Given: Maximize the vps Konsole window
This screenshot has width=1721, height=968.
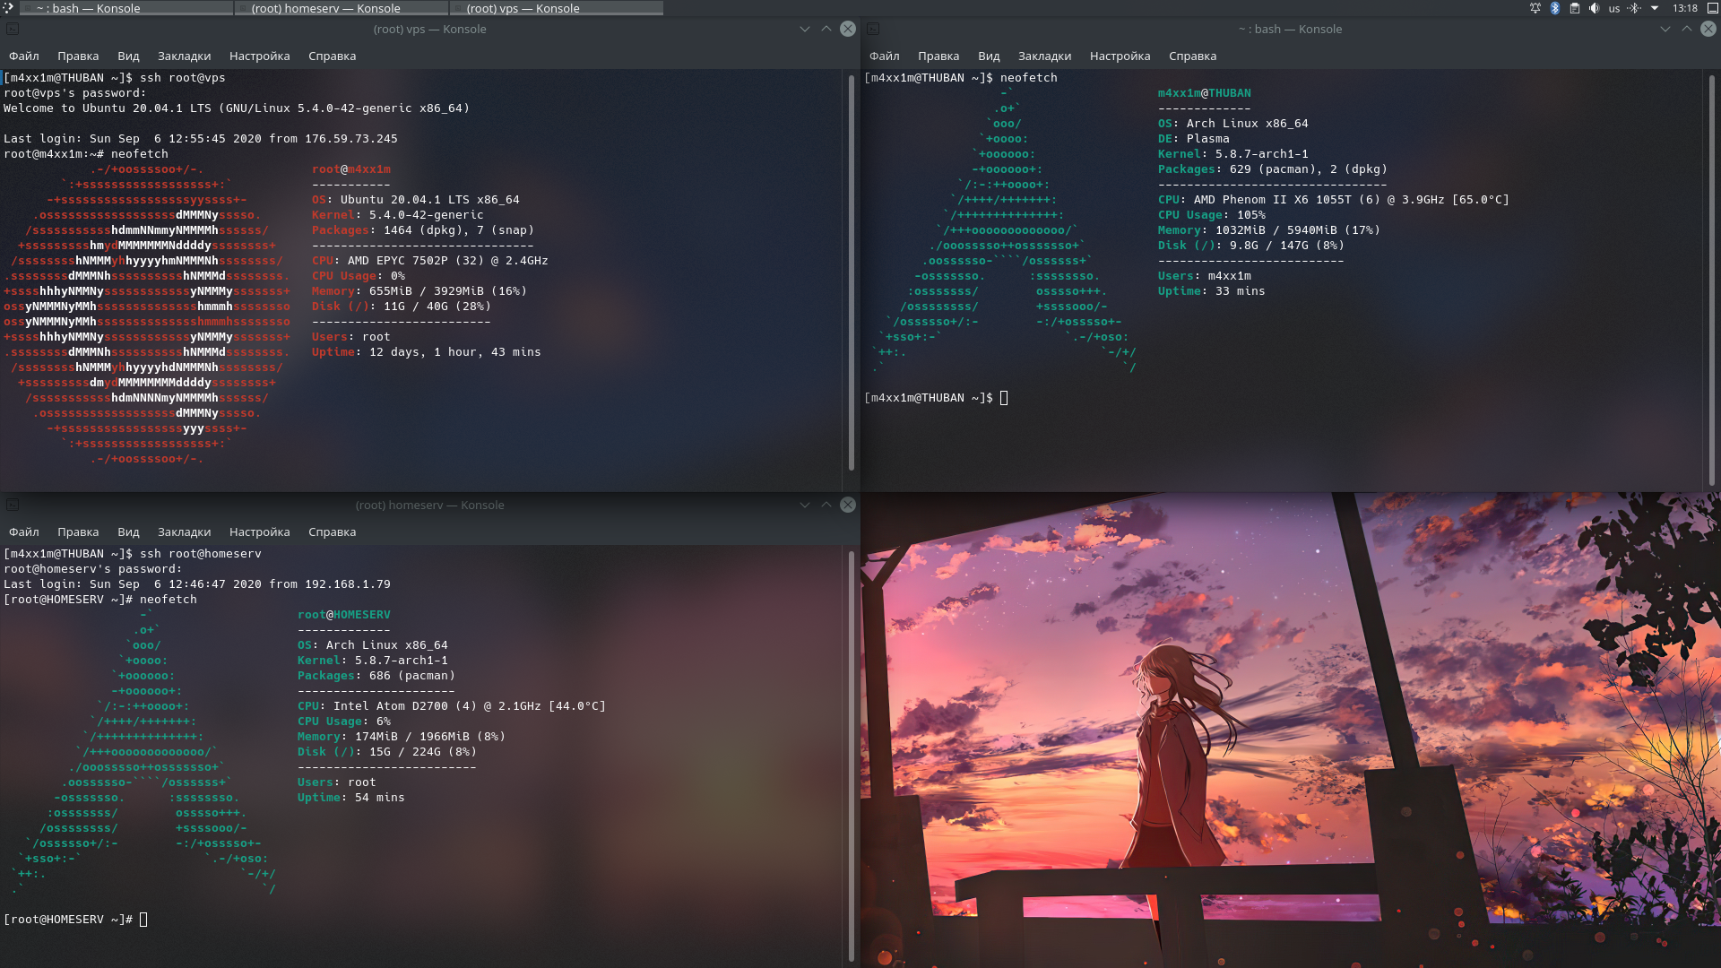Looking at the screenshot, I should click(x=826, y=29).
